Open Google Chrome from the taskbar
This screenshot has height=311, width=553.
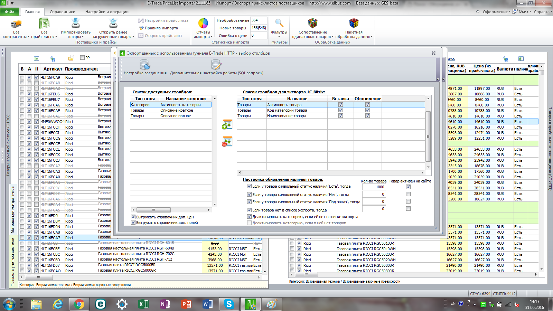point(79,304)
